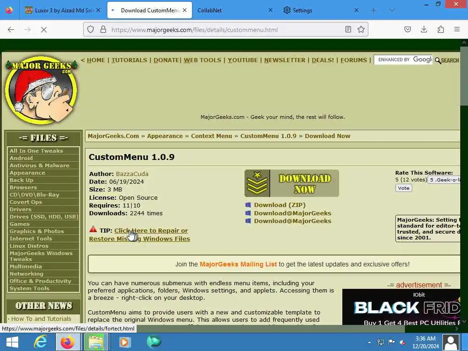
Task: Click the large Download Now button
Action: click(292, 183)
